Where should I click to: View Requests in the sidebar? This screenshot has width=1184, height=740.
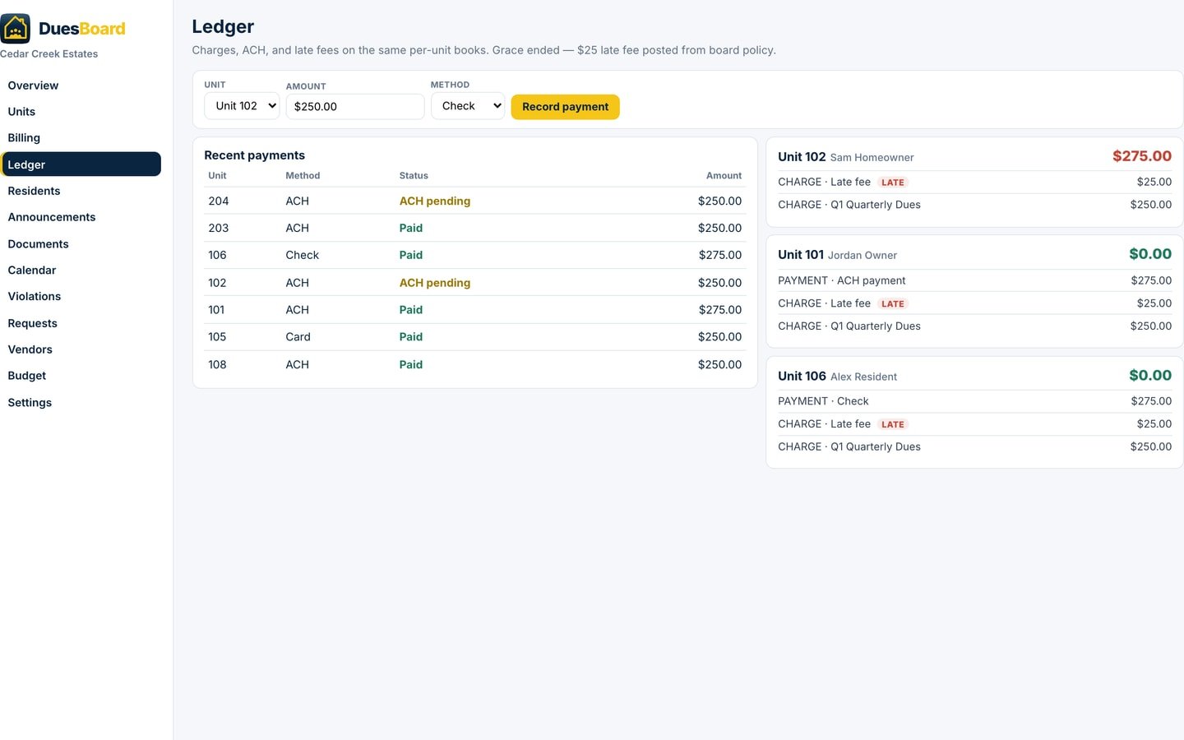tap(81, 323)
